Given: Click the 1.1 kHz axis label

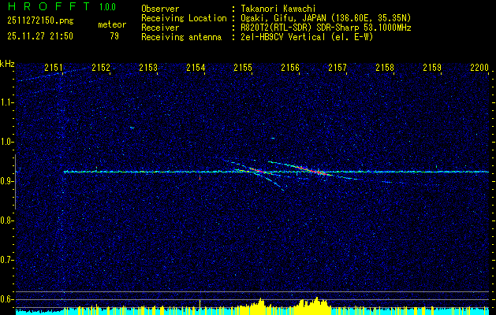Looking at the screenshot, I should point(7,102).
